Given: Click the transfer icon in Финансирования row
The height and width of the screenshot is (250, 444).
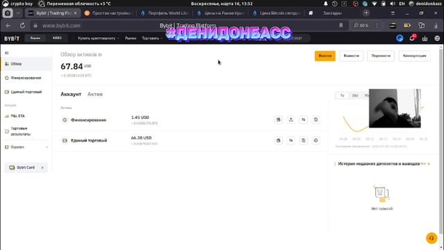Looking at the screenshot, I should (303, 120).
